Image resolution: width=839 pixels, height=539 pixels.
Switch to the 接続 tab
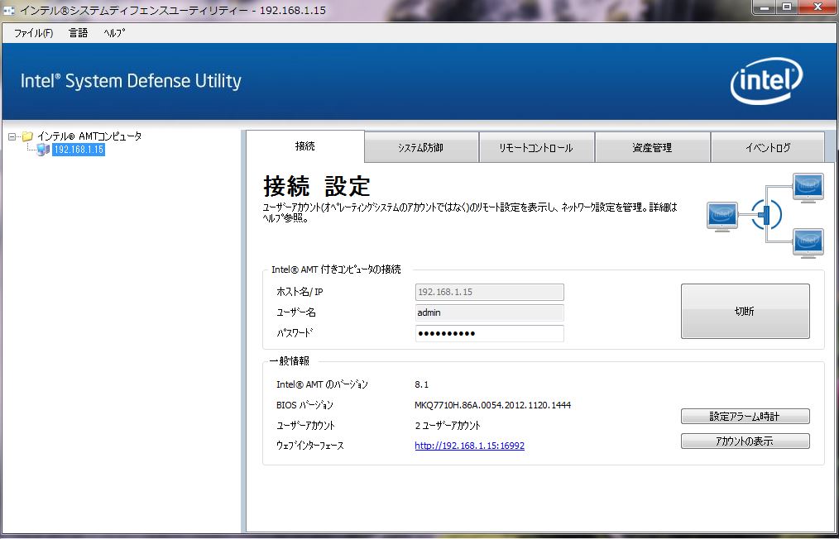[x=305, y=146]
